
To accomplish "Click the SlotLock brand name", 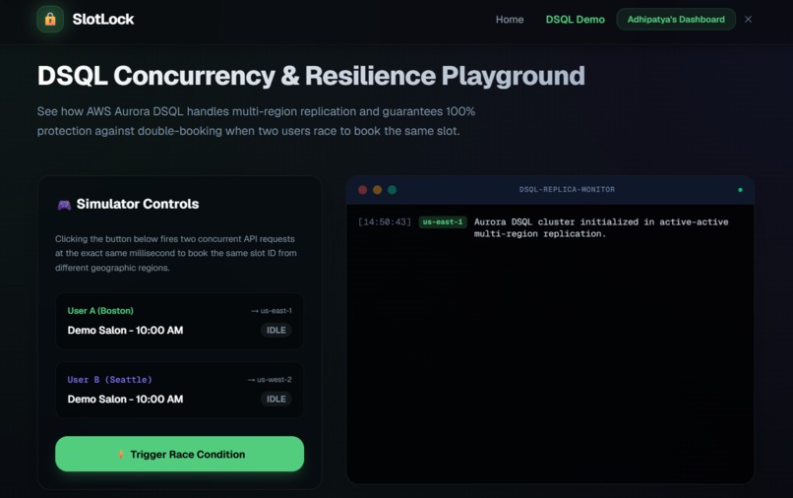I will click(x=103, y=20).
